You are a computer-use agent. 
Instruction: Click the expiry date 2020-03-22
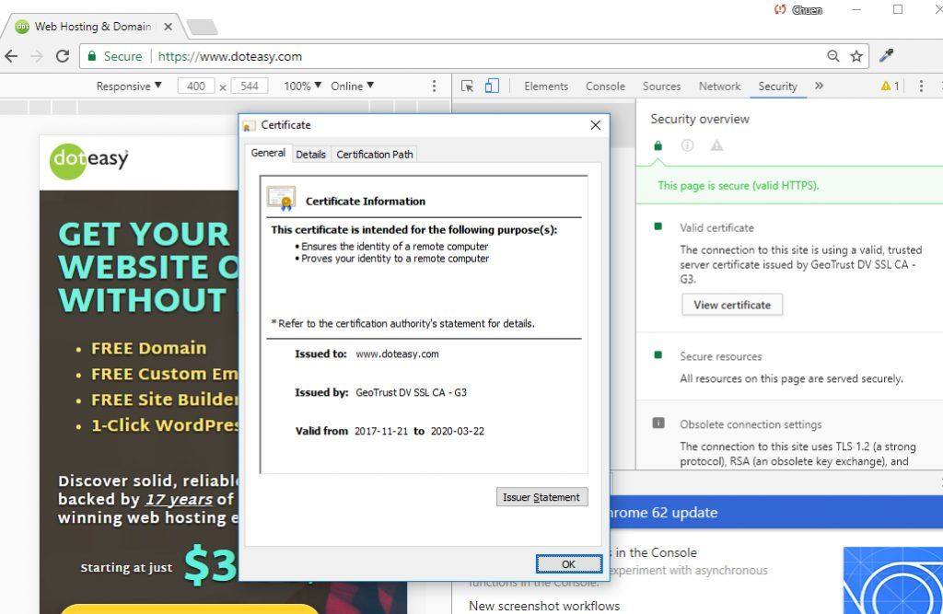[457, 431]
